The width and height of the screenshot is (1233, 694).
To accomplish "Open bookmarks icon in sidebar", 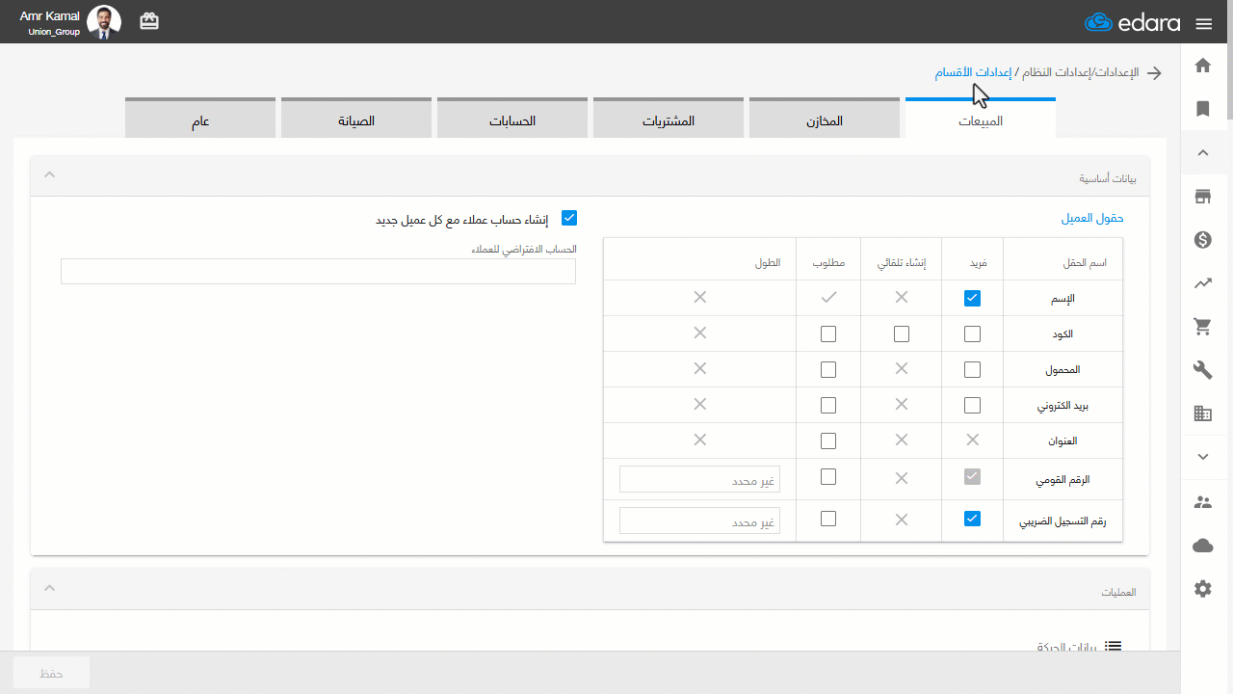I will (1202, 109).
